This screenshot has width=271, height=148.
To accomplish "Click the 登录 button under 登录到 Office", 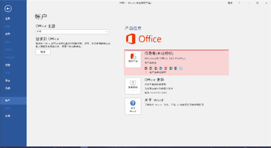I will tap(43, 52).
